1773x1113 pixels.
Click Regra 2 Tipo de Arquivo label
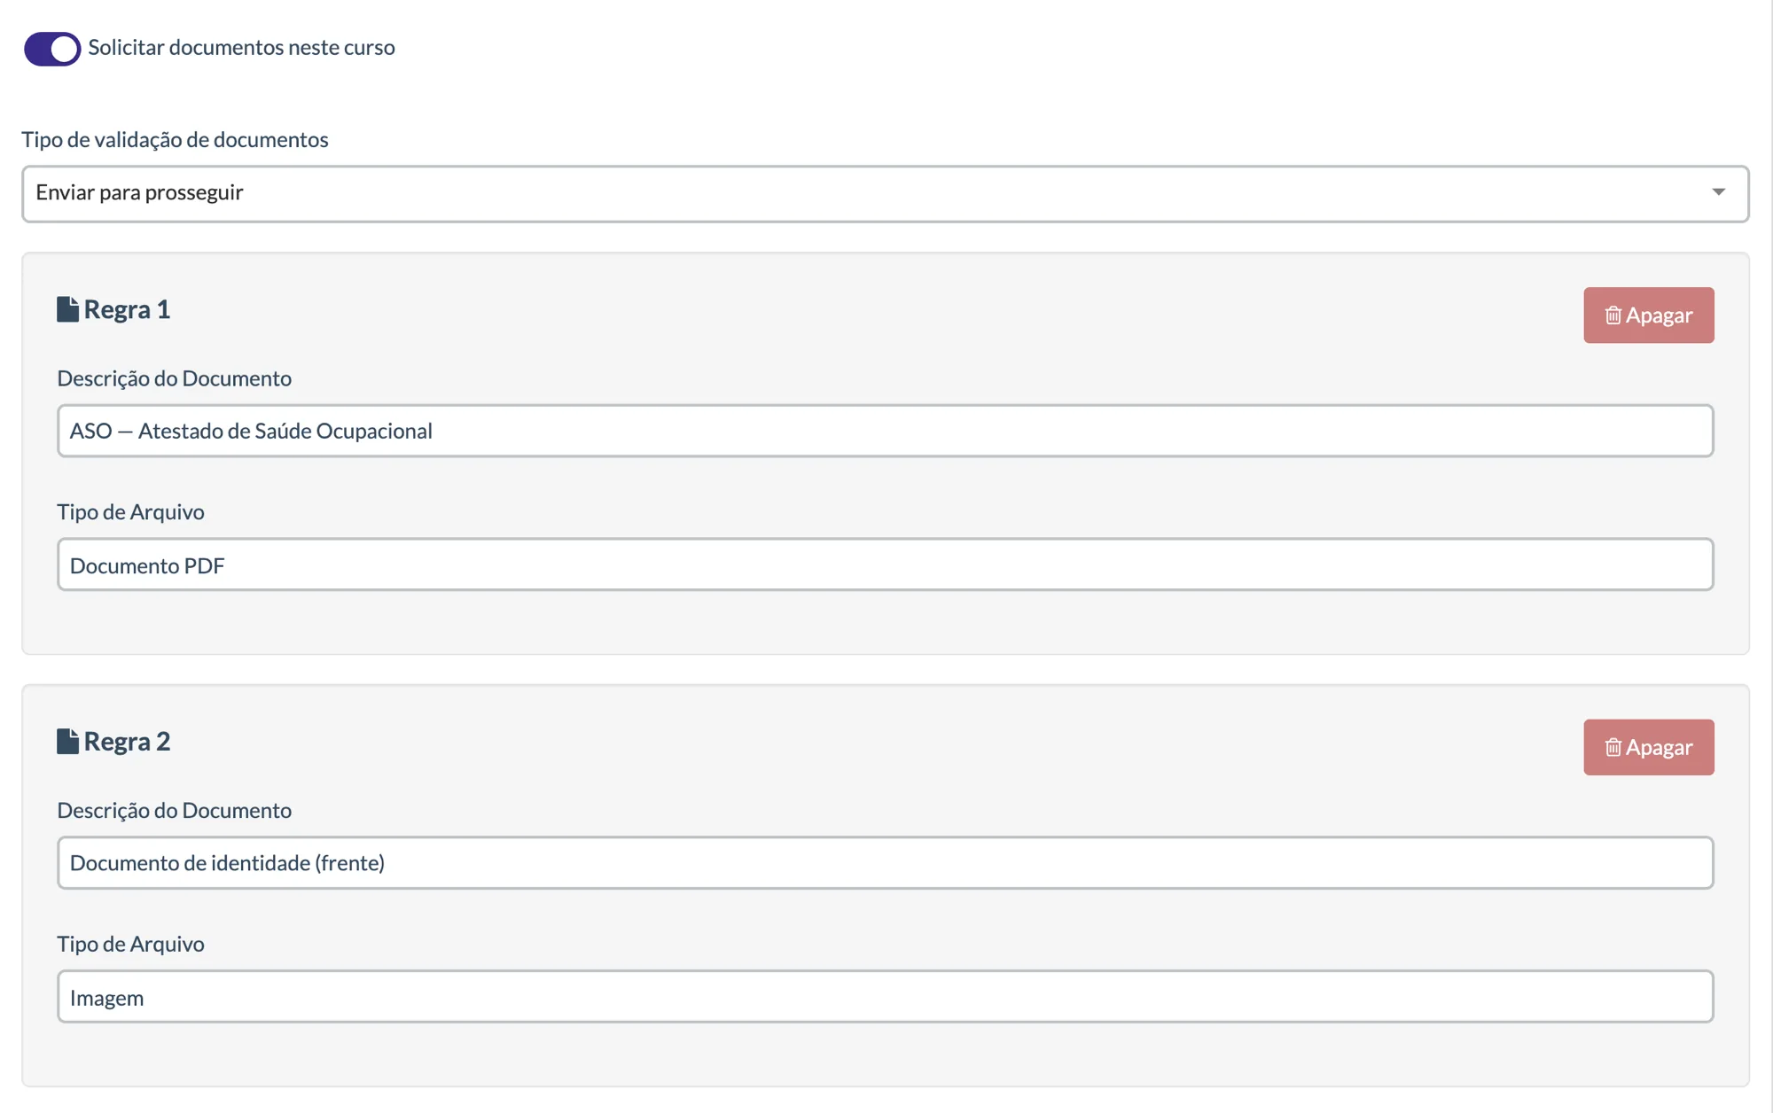pos(130,944)
